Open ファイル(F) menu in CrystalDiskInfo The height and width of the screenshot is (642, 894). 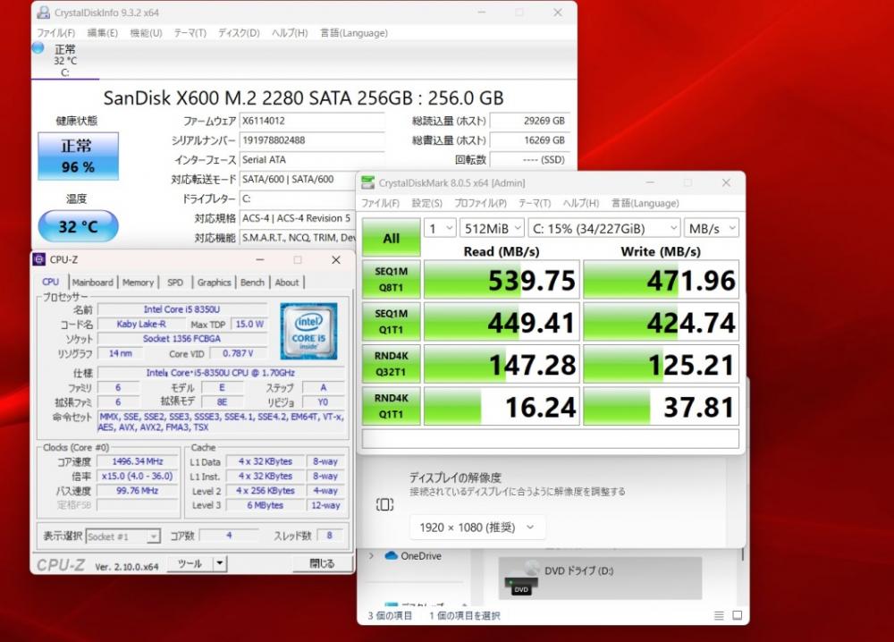click(x=55, y=33)
